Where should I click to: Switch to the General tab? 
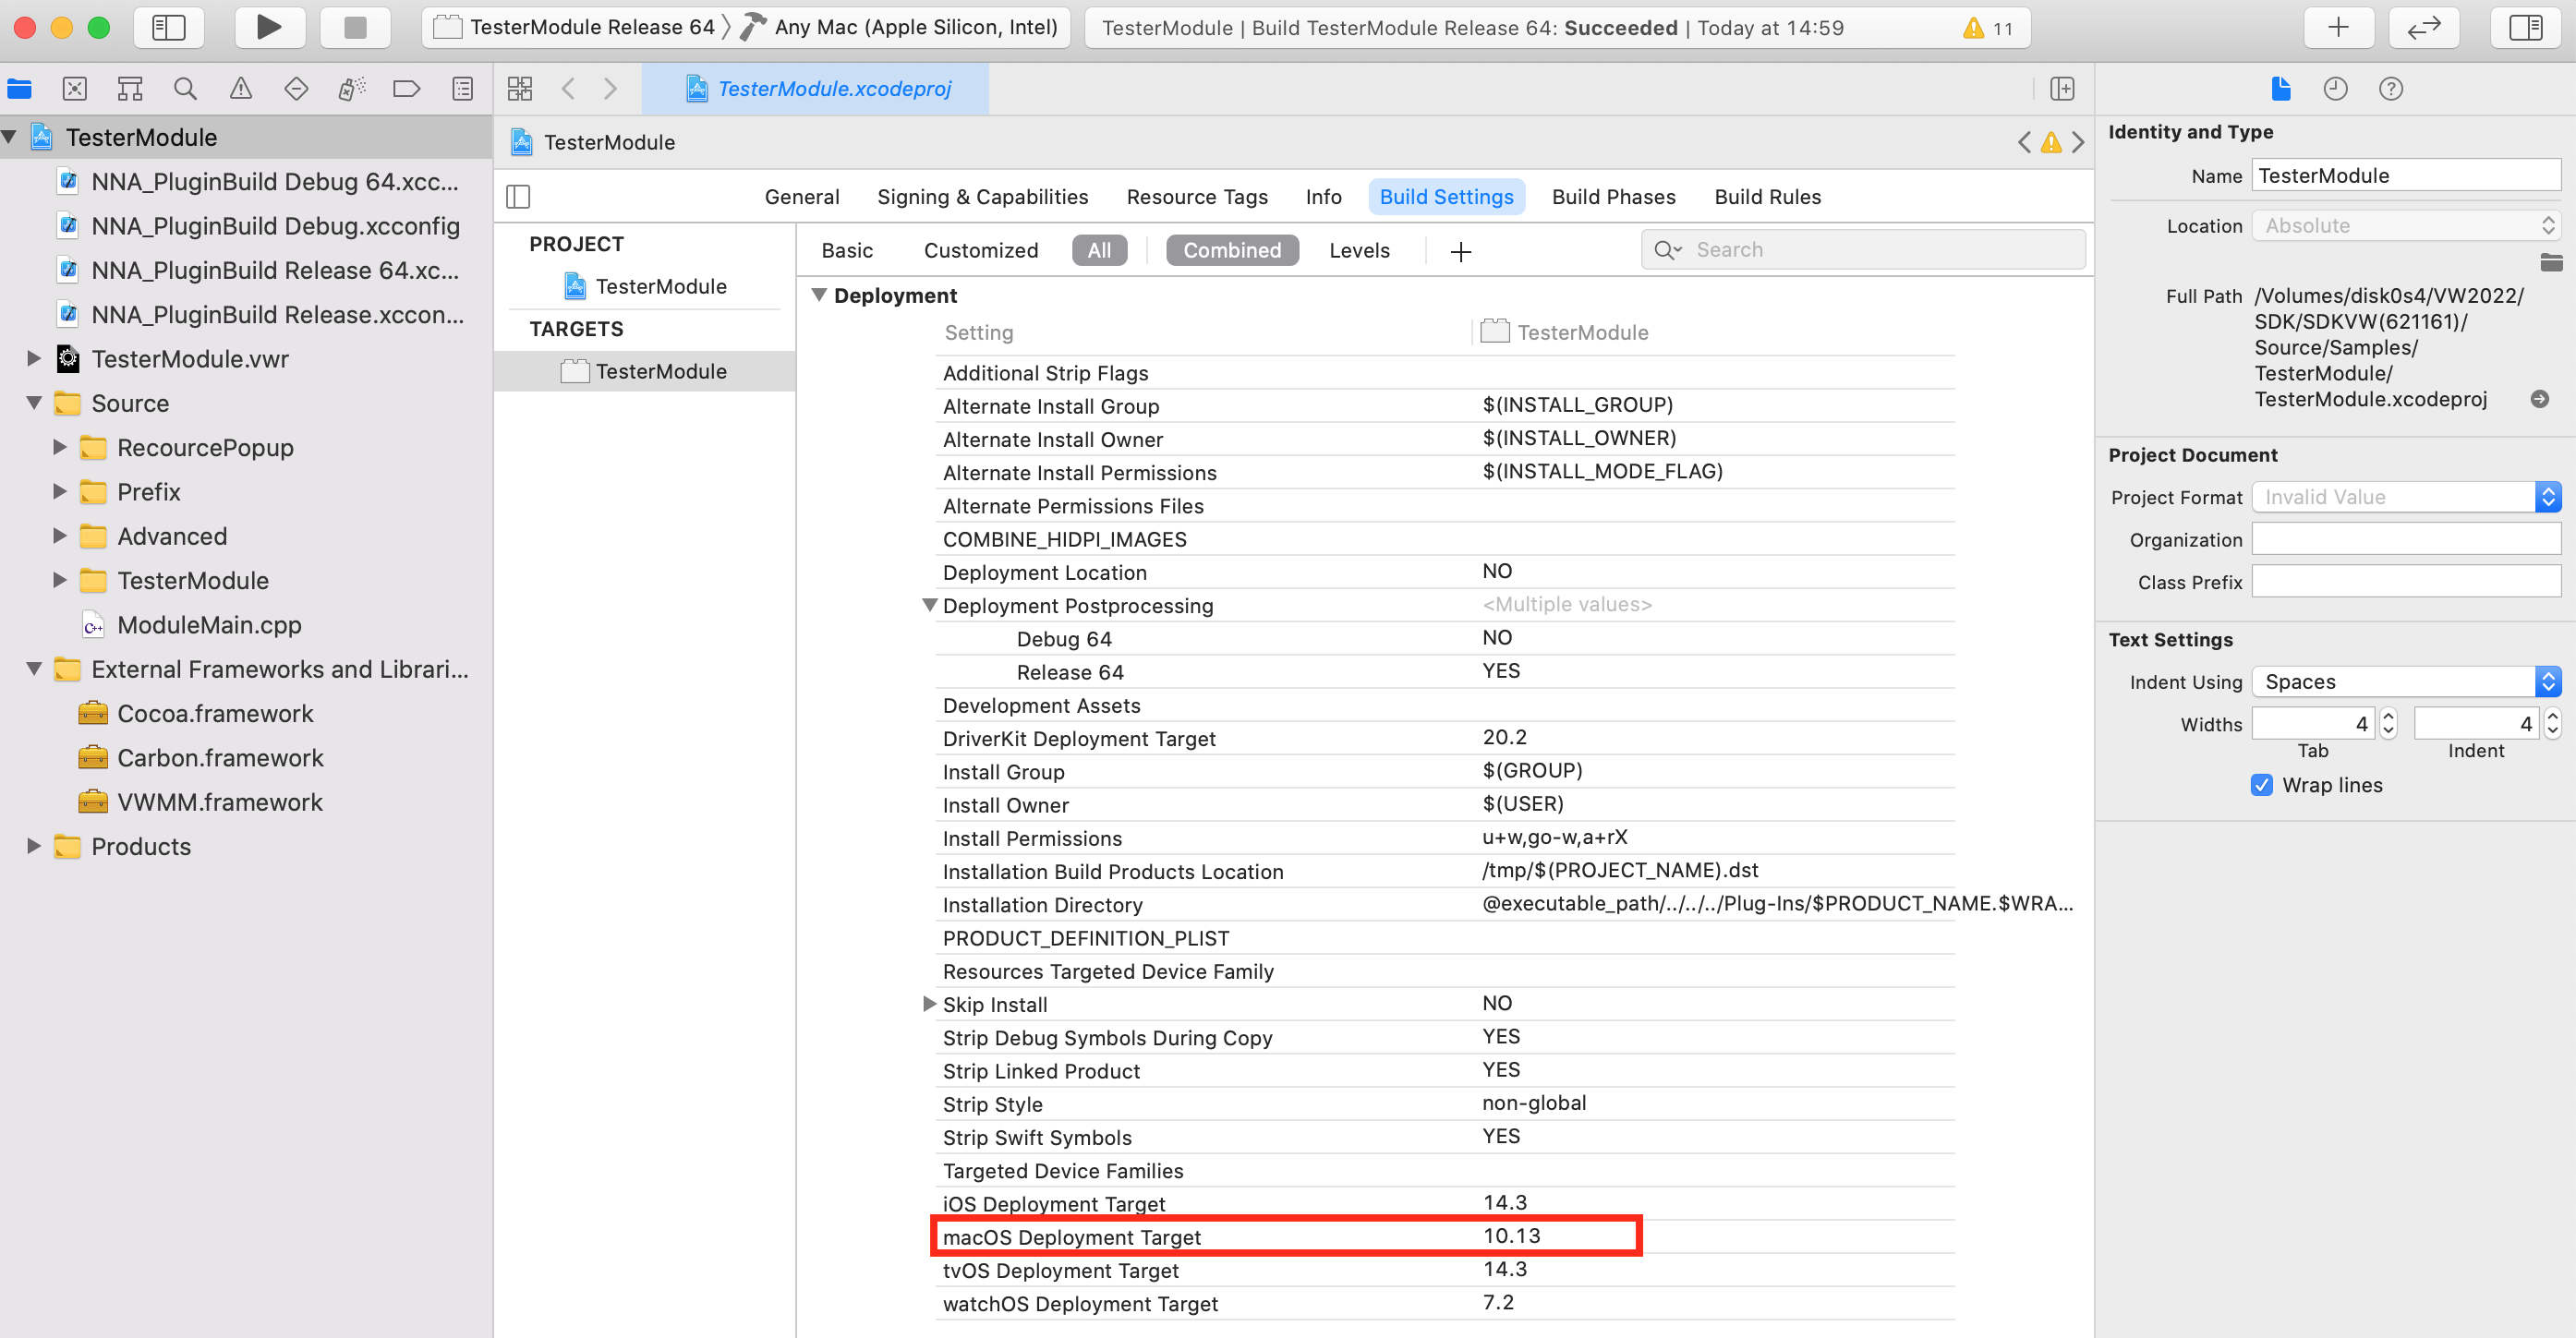point(802,197)
